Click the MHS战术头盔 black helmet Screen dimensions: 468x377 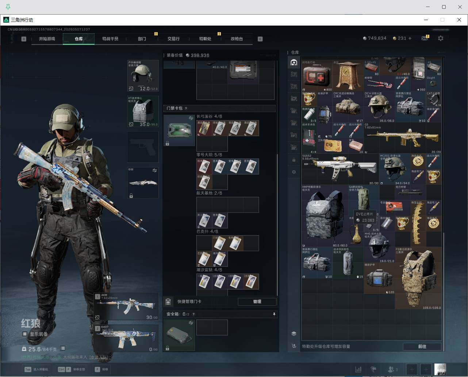tap(380, 247)
